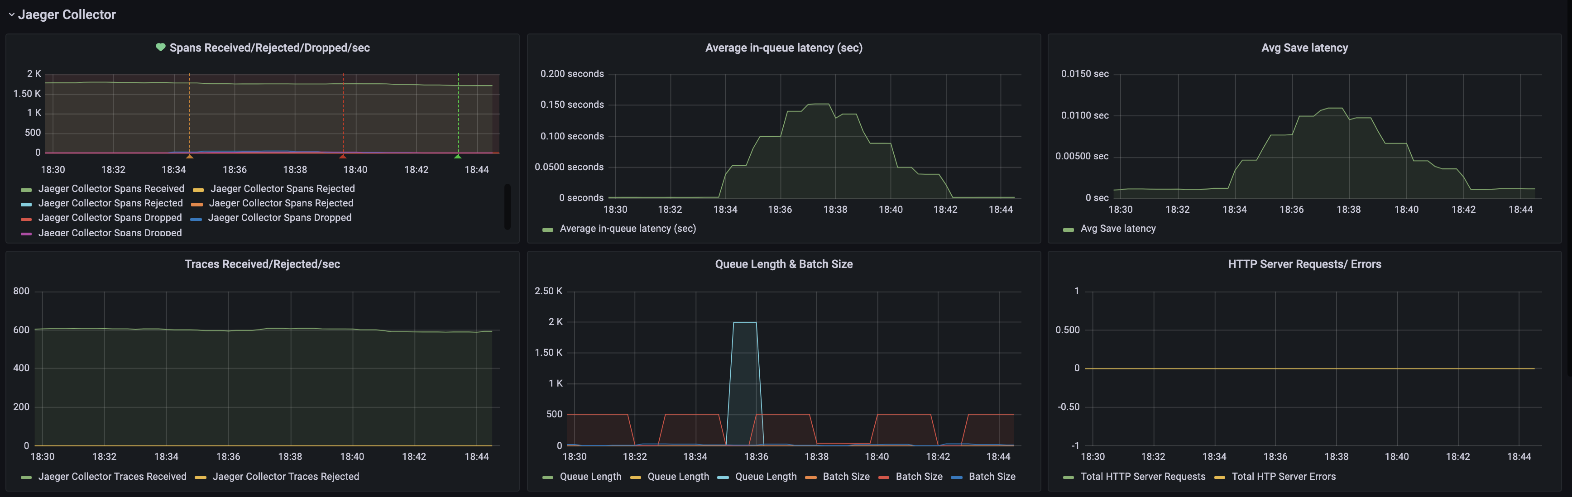Toggle Jaeger Collector Traces Rejected series
The width and height of the screenshot is (1572, 497).
pos(286,476)
